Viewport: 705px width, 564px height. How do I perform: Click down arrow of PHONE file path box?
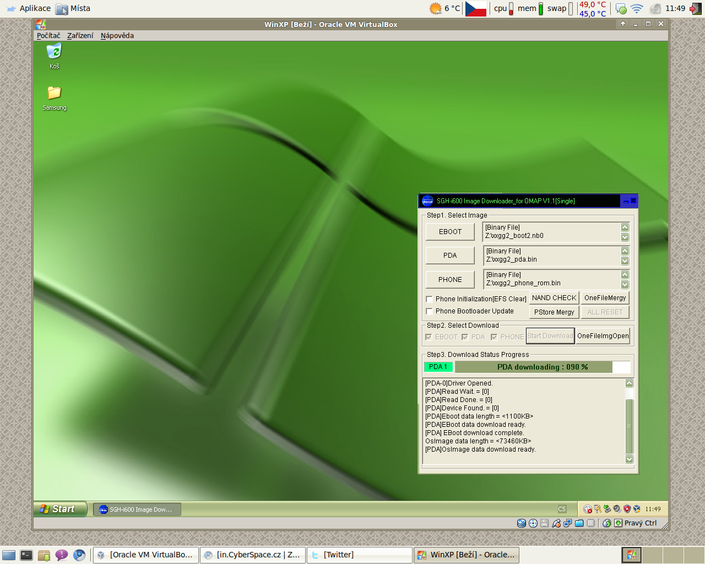(x=625, y=284)
